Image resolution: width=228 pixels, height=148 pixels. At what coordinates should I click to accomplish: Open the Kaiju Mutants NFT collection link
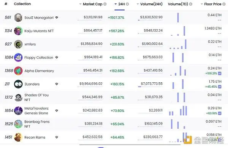coord(39,31)
